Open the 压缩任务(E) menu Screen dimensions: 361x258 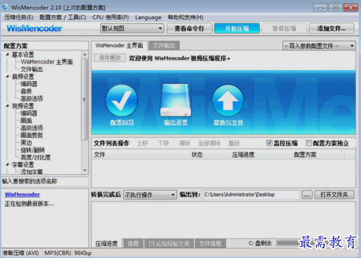(x=19, y=17)
